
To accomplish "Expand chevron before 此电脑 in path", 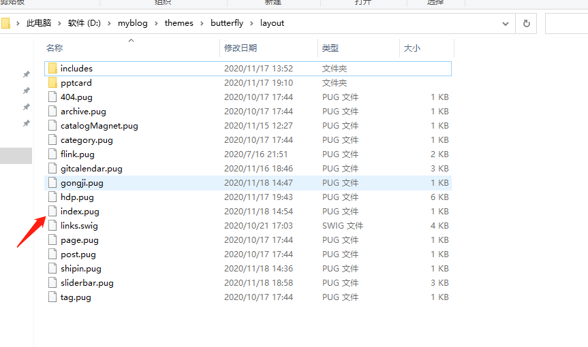I will coord(18,23).
